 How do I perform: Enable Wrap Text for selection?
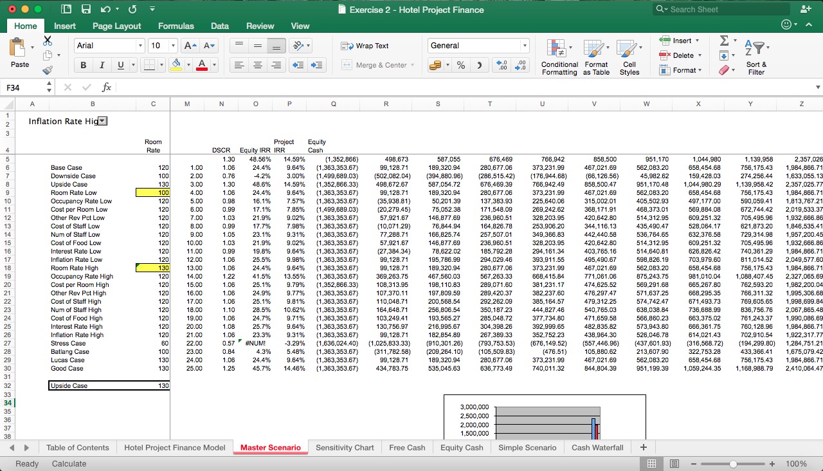[x=365, y=46]
